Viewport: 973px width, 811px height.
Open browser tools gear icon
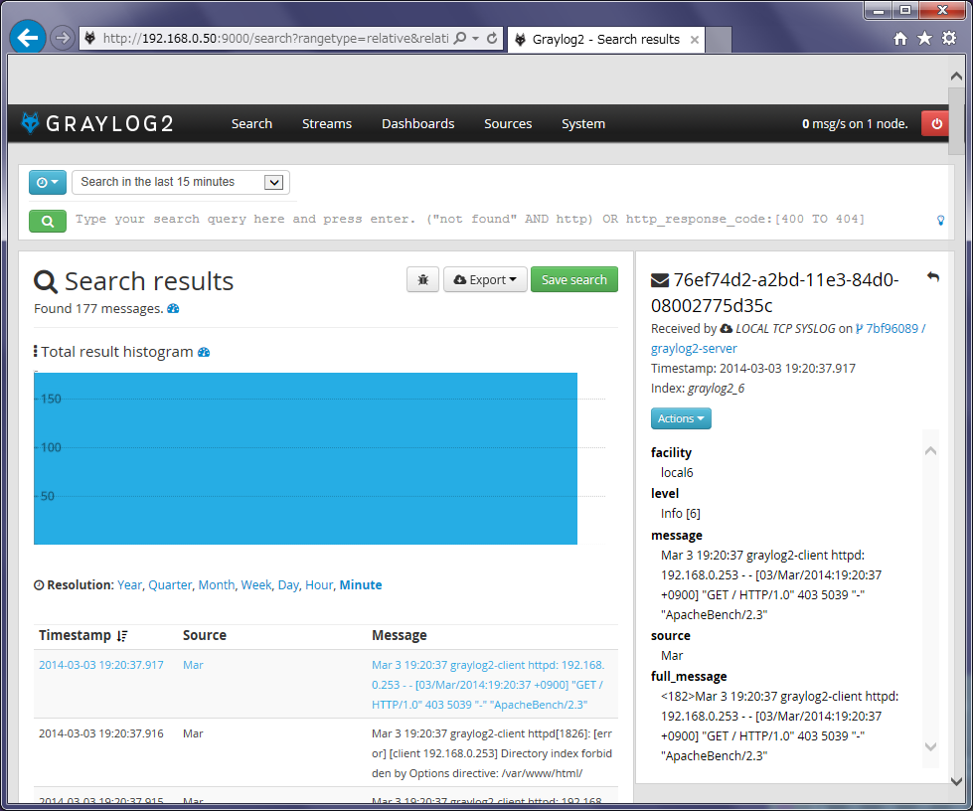[x=949, y=39]
